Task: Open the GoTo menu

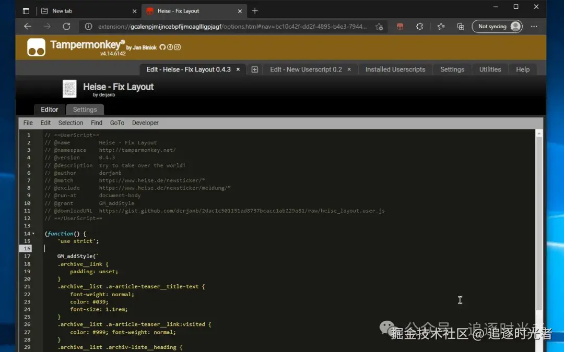Action: pos(117,123)
